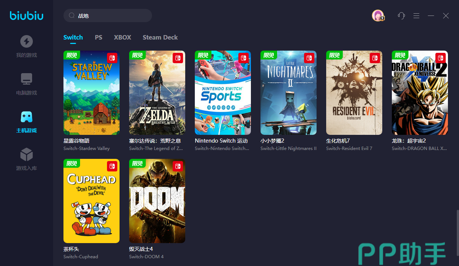Open the Resident Evil biohazard cover
This screenshot has height=266, width=459.
[x=354, y=93]
